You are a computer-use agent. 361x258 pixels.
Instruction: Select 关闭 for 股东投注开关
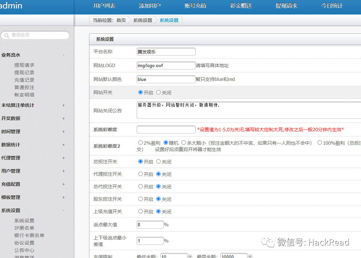point(158,199)
